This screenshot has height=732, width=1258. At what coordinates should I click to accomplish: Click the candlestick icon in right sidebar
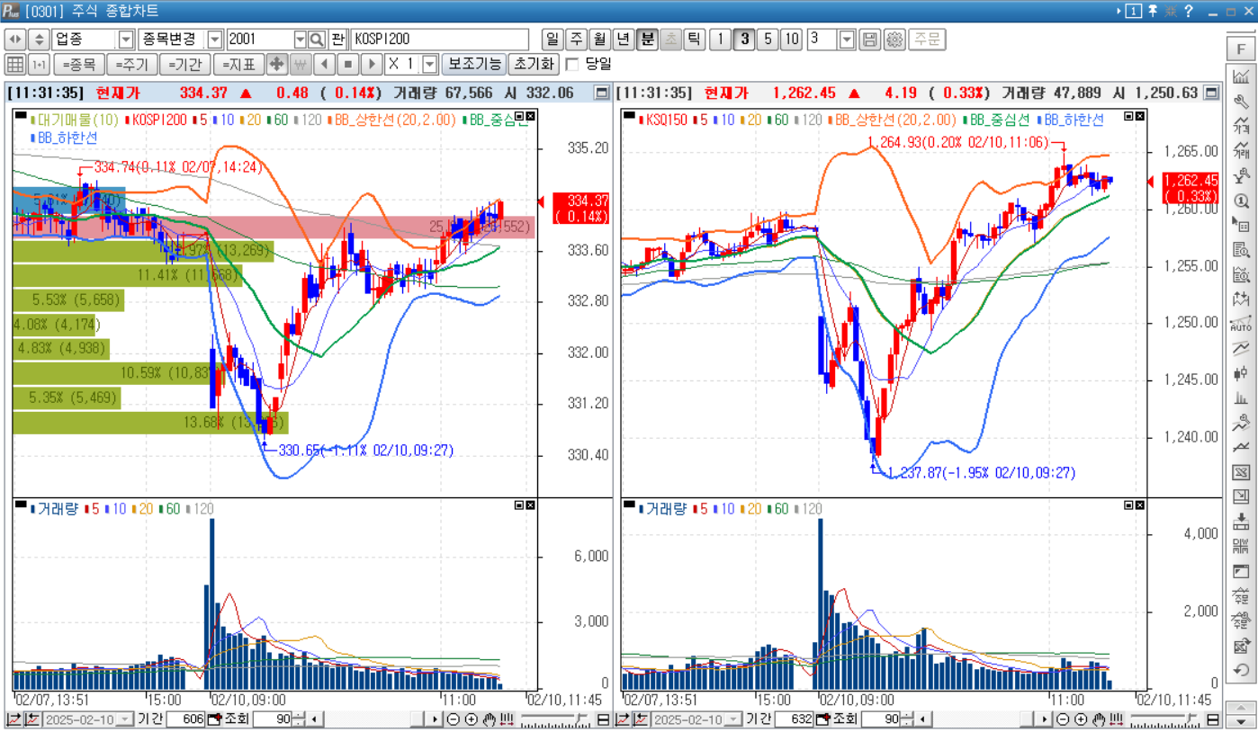pyautogui.click(x=1241, y=373)
